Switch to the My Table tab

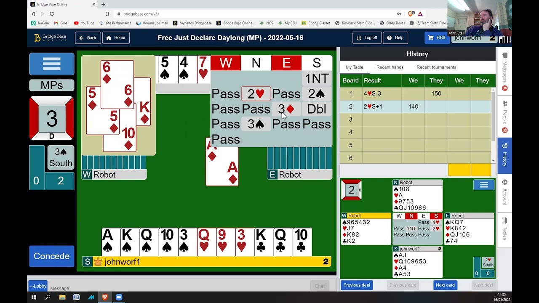click(355, 67)
